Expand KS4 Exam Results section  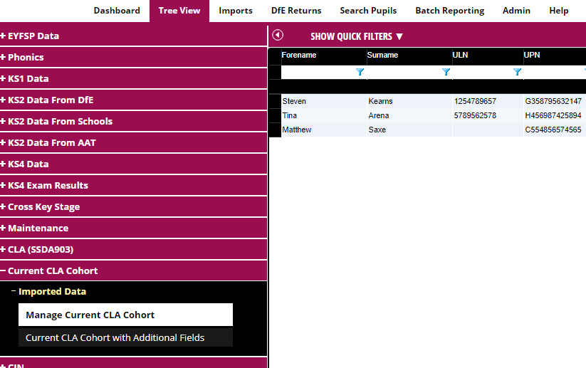(133, 185)
